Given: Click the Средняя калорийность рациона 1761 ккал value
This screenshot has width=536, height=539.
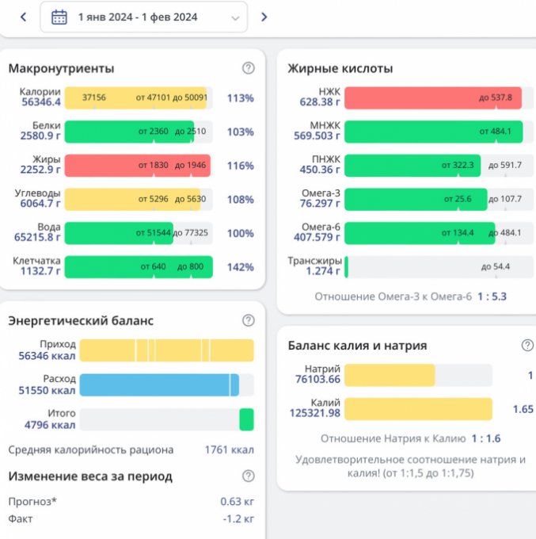Looking at the screenshot, I should click(229, 449).
